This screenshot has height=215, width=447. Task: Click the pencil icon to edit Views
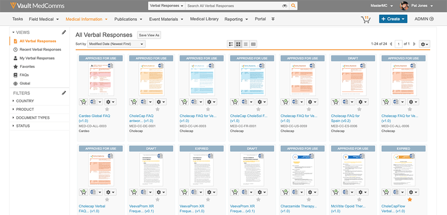[64, 32]
